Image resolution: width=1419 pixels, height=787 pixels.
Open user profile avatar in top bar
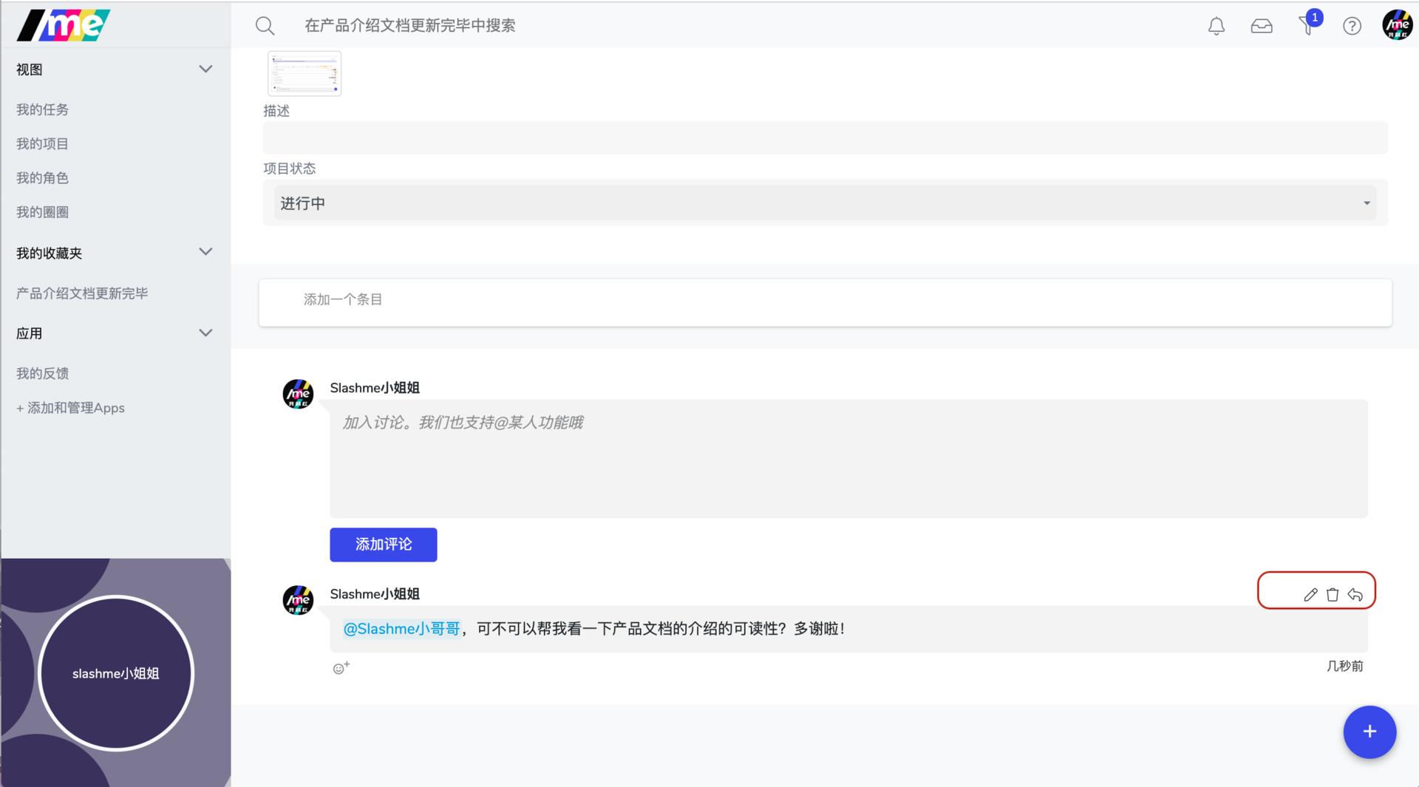coord(1397,25)
